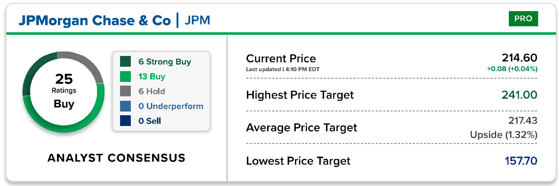Click the Hold gray legend swatch
The image size is (559, 186).
(126, 91)
